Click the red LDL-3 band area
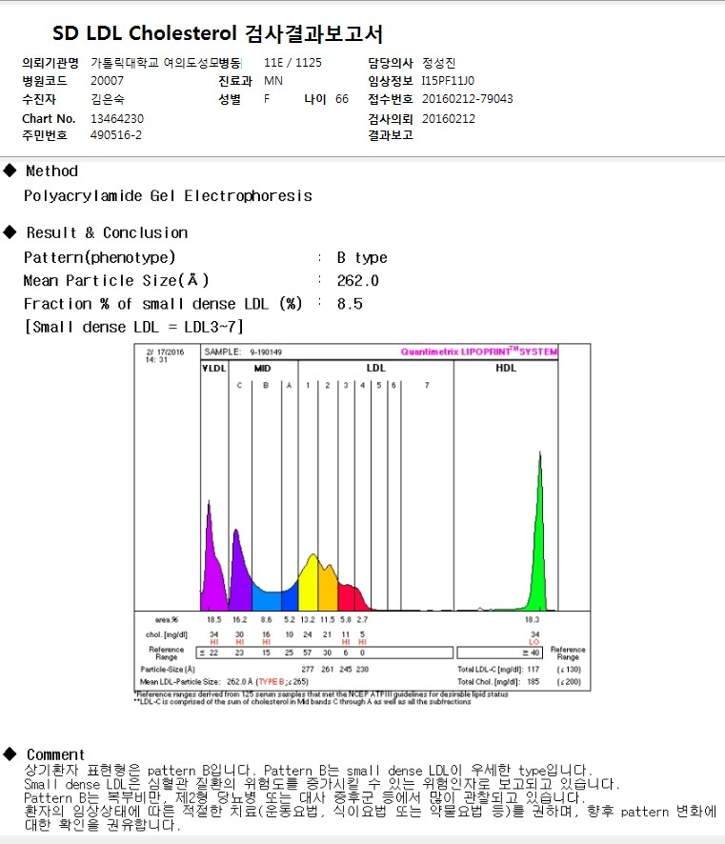The height and width of the screenshot is (844, 725). coord(346,597)
